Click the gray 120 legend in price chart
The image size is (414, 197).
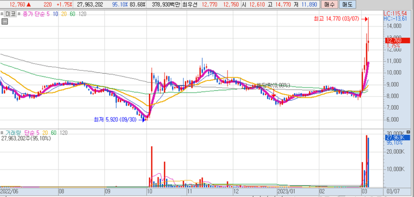tap(82, 14)
